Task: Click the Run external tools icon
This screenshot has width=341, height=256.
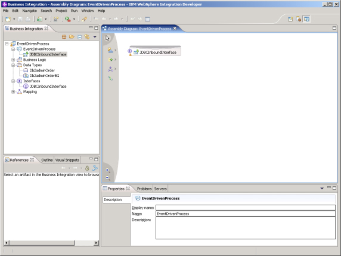Action: 68,19
